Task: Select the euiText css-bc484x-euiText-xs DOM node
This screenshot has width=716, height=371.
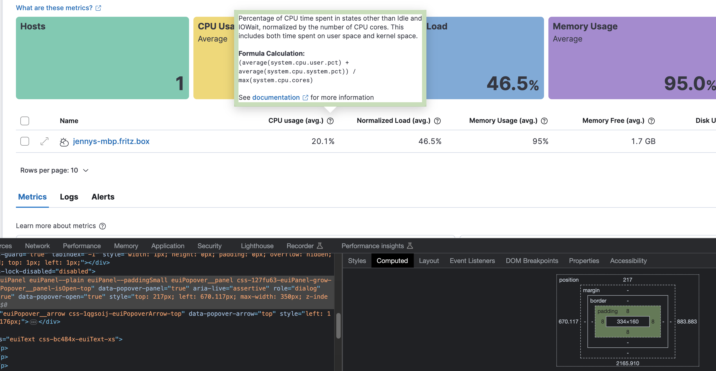Action: [x=61, y=339]
